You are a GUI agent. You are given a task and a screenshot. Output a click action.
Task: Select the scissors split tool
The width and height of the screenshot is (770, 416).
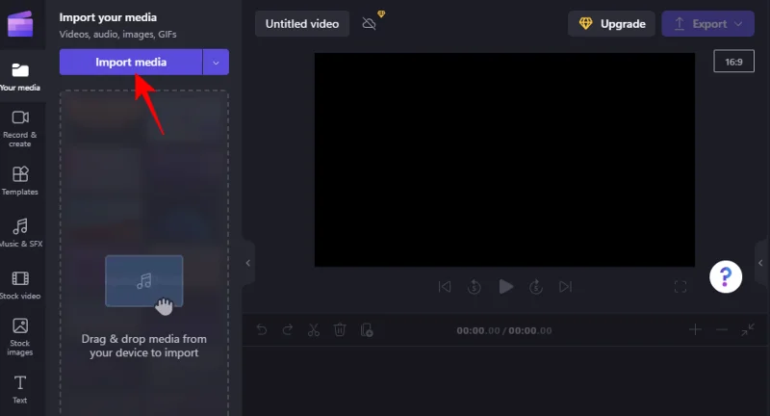314,329
